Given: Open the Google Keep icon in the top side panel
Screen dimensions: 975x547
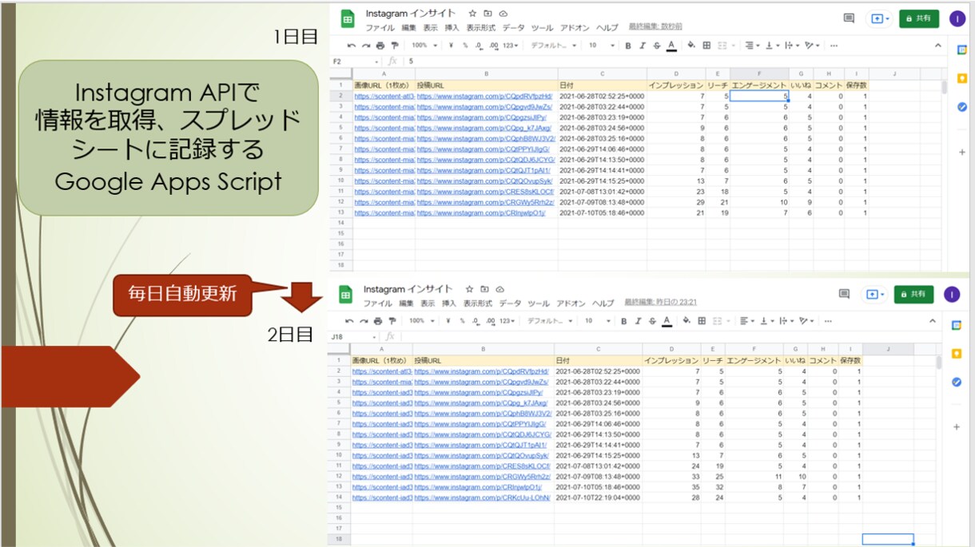Looking at the screenshot, I should 961,77.
